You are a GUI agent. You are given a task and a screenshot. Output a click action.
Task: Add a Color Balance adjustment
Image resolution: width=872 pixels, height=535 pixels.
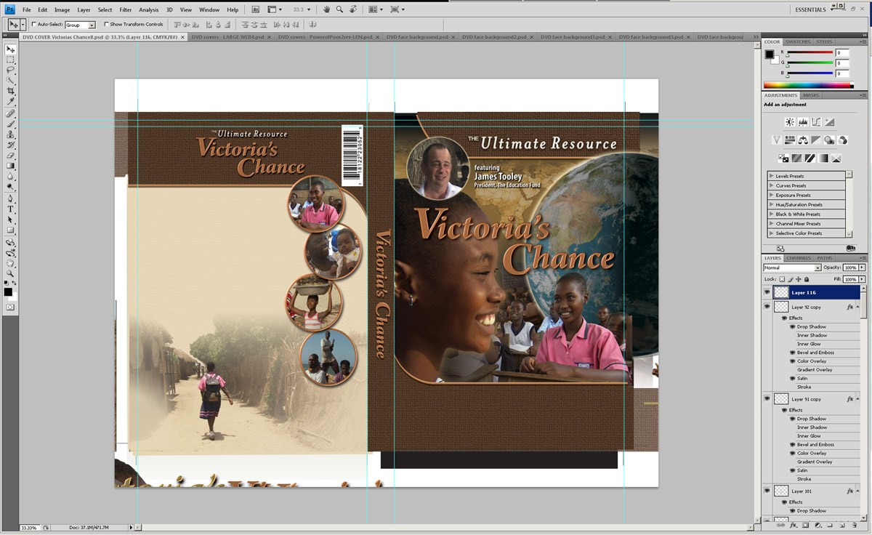[803, 140]
